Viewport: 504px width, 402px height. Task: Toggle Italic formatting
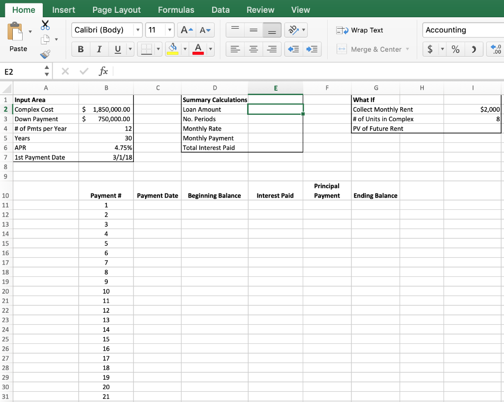coord(99,49)
